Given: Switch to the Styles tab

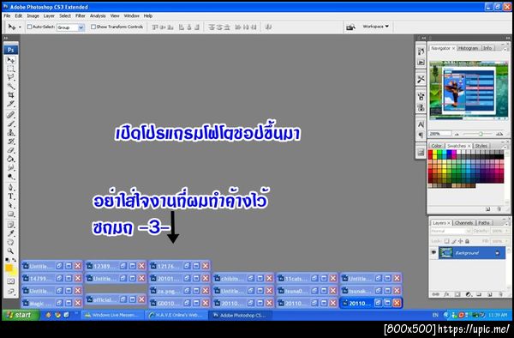Looking at the screenshot, I should [x=481, y=146].
